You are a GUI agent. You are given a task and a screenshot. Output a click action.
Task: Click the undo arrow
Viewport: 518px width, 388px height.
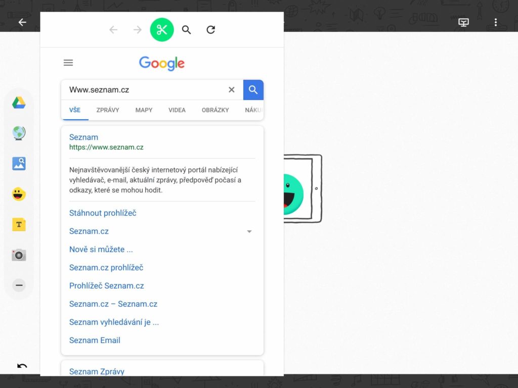click(22, 366)
